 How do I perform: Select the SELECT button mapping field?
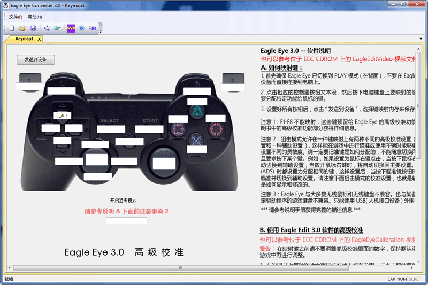(x=111, y=129)
